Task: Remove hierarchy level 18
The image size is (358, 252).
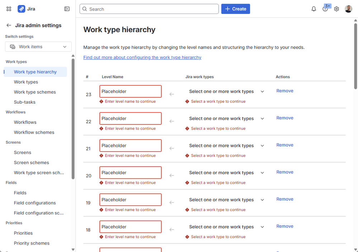Action: [x=285, y=226]
